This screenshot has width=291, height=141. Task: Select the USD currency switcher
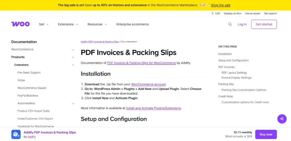coord(216,14)
